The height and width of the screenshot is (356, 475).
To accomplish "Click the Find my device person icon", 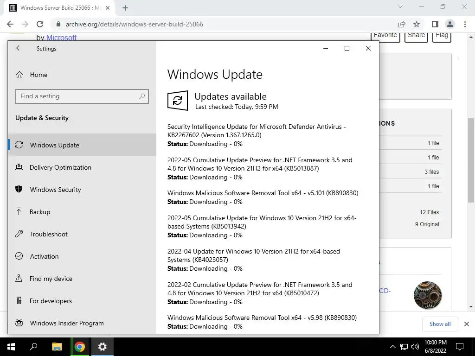I will pos(19,278).
